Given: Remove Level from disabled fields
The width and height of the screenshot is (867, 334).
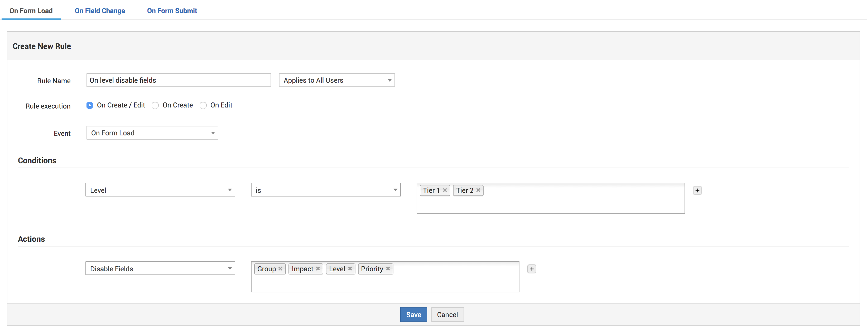Looking at the screenshot, I should click(x=350, y=268).
